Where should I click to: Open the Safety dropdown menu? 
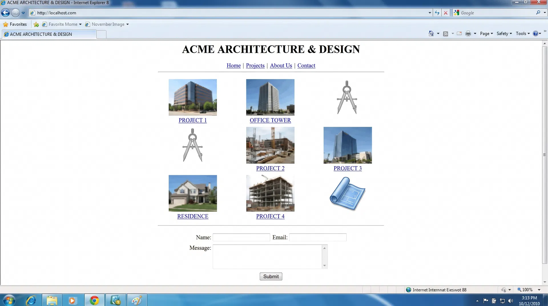click(x=504, y=33)
